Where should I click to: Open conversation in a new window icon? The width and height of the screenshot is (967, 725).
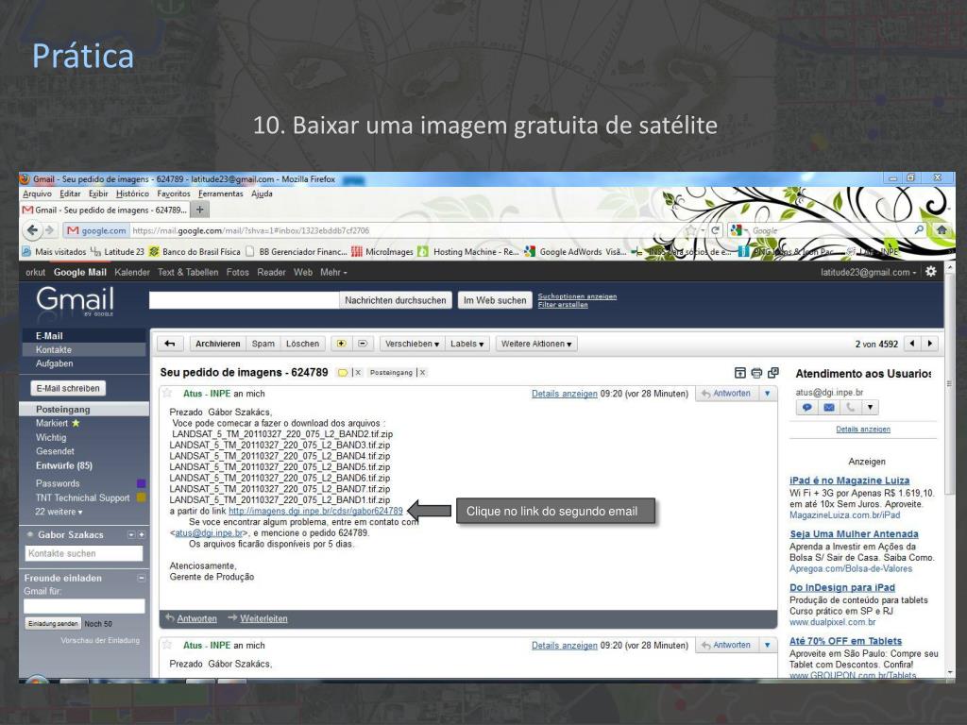coord(772,372)
